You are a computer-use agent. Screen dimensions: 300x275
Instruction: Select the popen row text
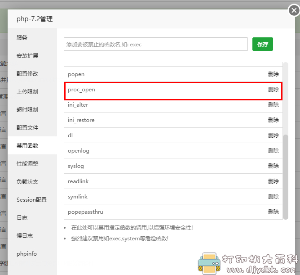76,74
